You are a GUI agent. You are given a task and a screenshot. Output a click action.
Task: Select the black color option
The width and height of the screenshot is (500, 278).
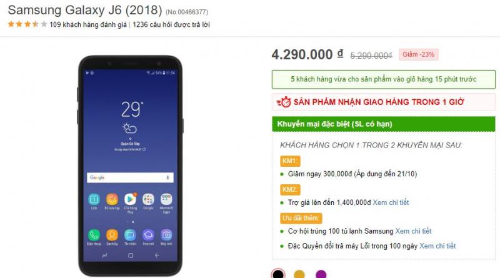[278, 274]
